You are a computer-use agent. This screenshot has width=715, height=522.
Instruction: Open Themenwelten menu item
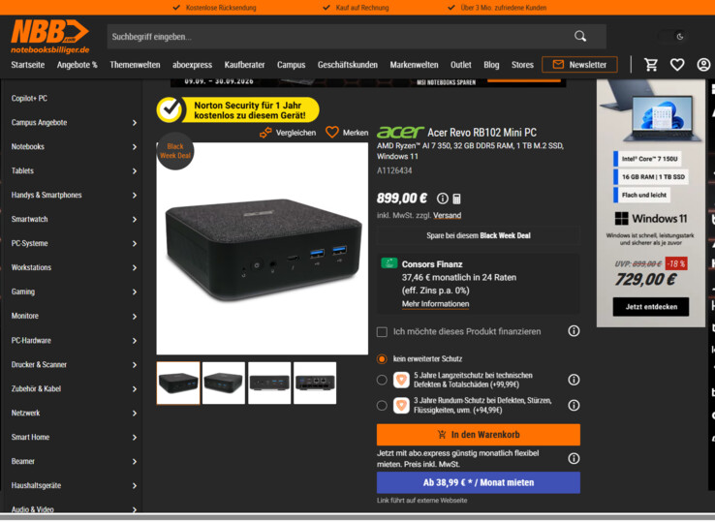pyautogui.click(x=135, y=65)
